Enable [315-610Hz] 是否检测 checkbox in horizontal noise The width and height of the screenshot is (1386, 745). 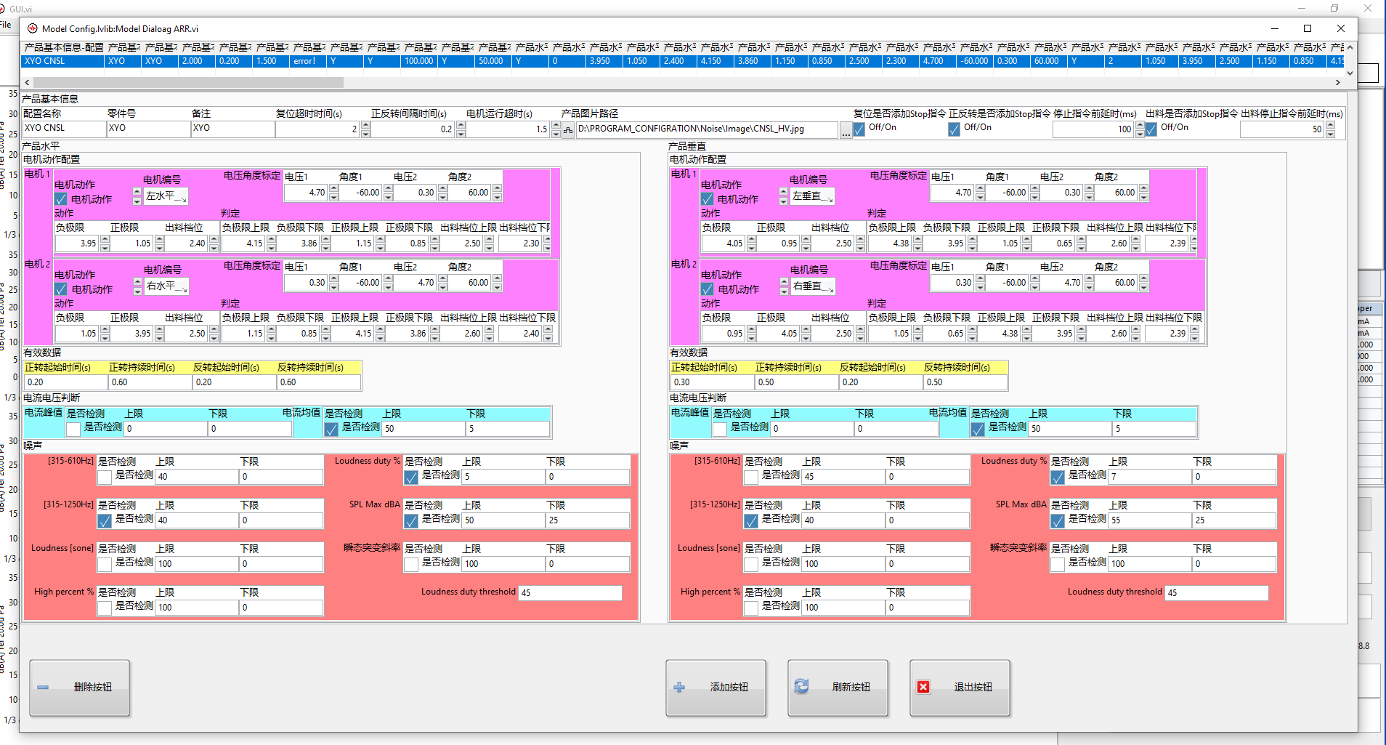click(x=105, y=476)
